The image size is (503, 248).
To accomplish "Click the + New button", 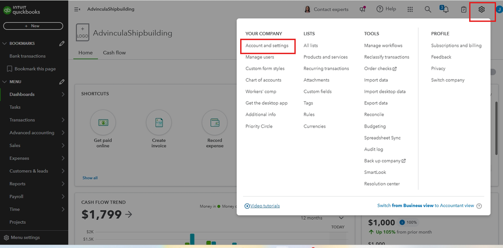I will point(33,26).
